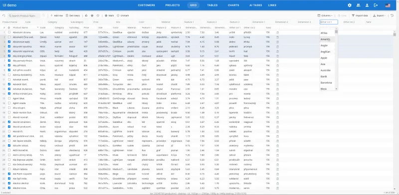
Task: Open the Export dropdown
Action: [x=379, y=15]
